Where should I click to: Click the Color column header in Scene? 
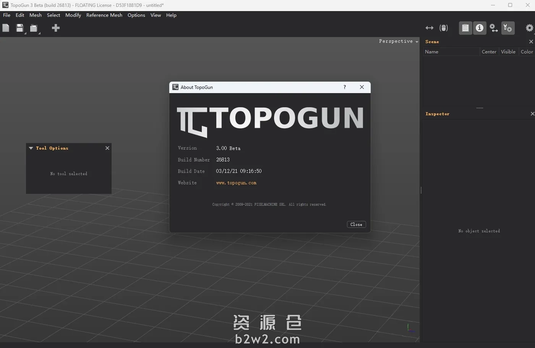point(527,52)
